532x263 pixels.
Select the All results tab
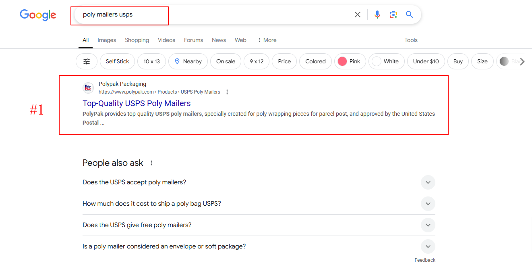coord(86,40)
